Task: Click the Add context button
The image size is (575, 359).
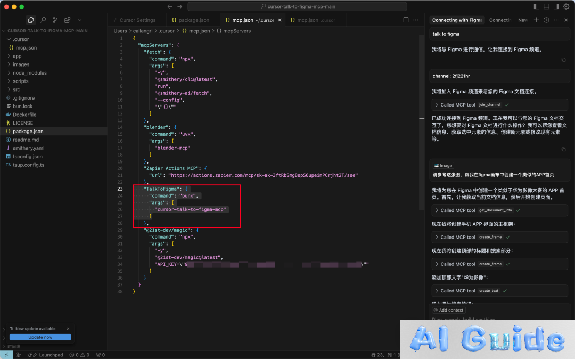Action: click(448, 310)
